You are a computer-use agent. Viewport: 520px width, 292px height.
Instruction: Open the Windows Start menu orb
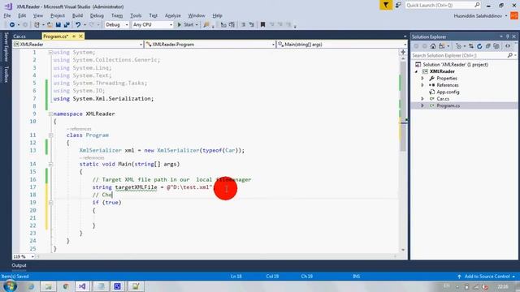[10, 286]
